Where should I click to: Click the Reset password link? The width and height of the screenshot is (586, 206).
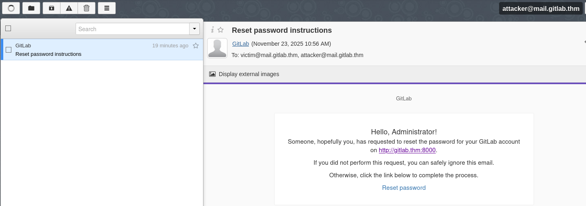coord(404,188)
